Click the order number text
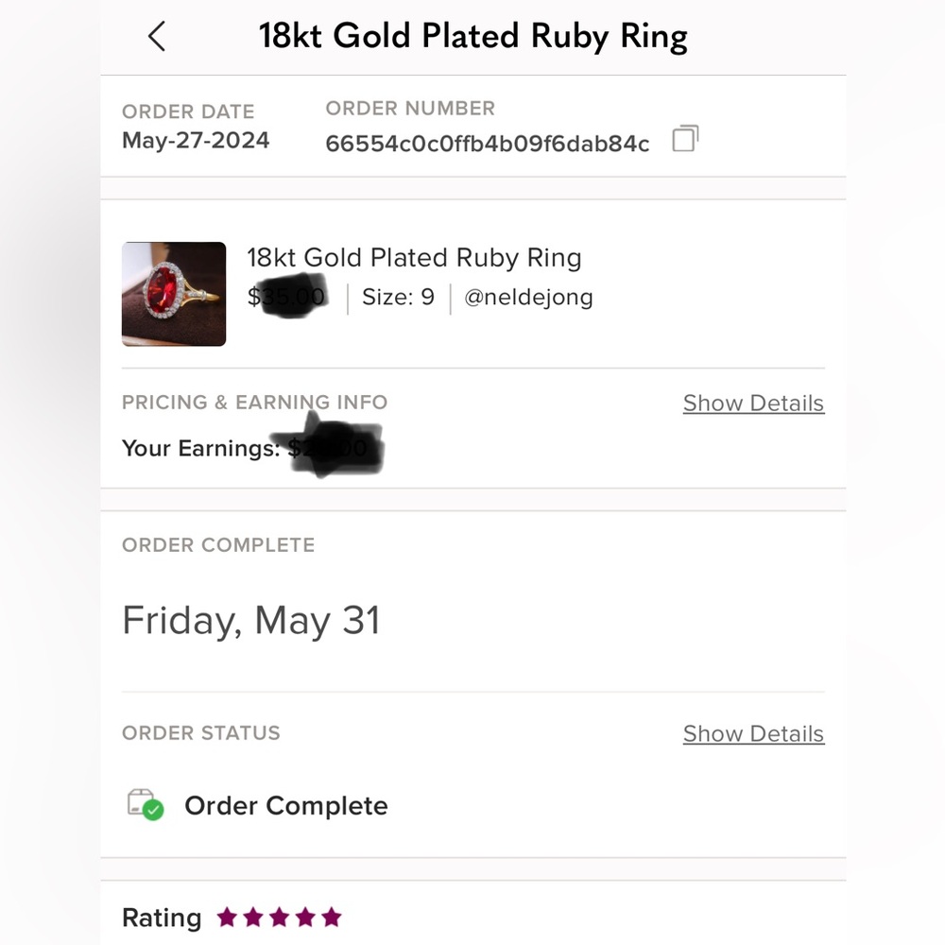 tap(487, 144)
